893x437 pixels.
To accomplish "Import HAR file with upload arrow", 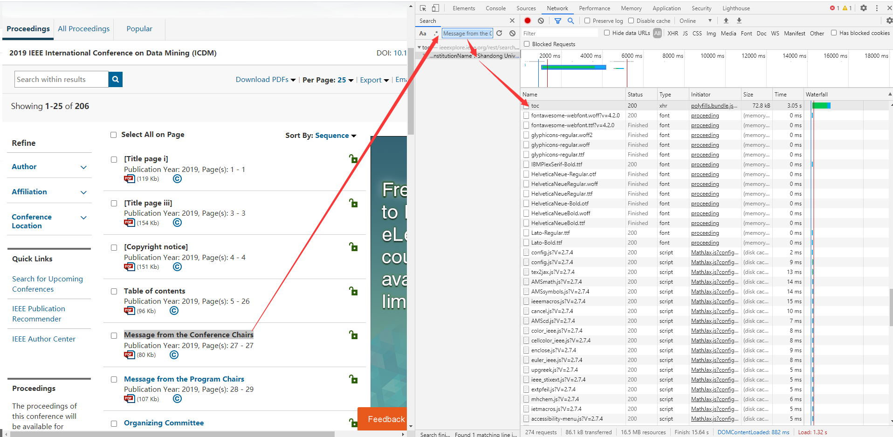I will click(726, 20).
